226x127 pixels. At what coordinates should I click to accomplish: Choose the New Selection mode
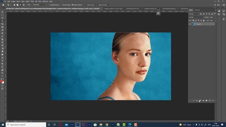14,5
